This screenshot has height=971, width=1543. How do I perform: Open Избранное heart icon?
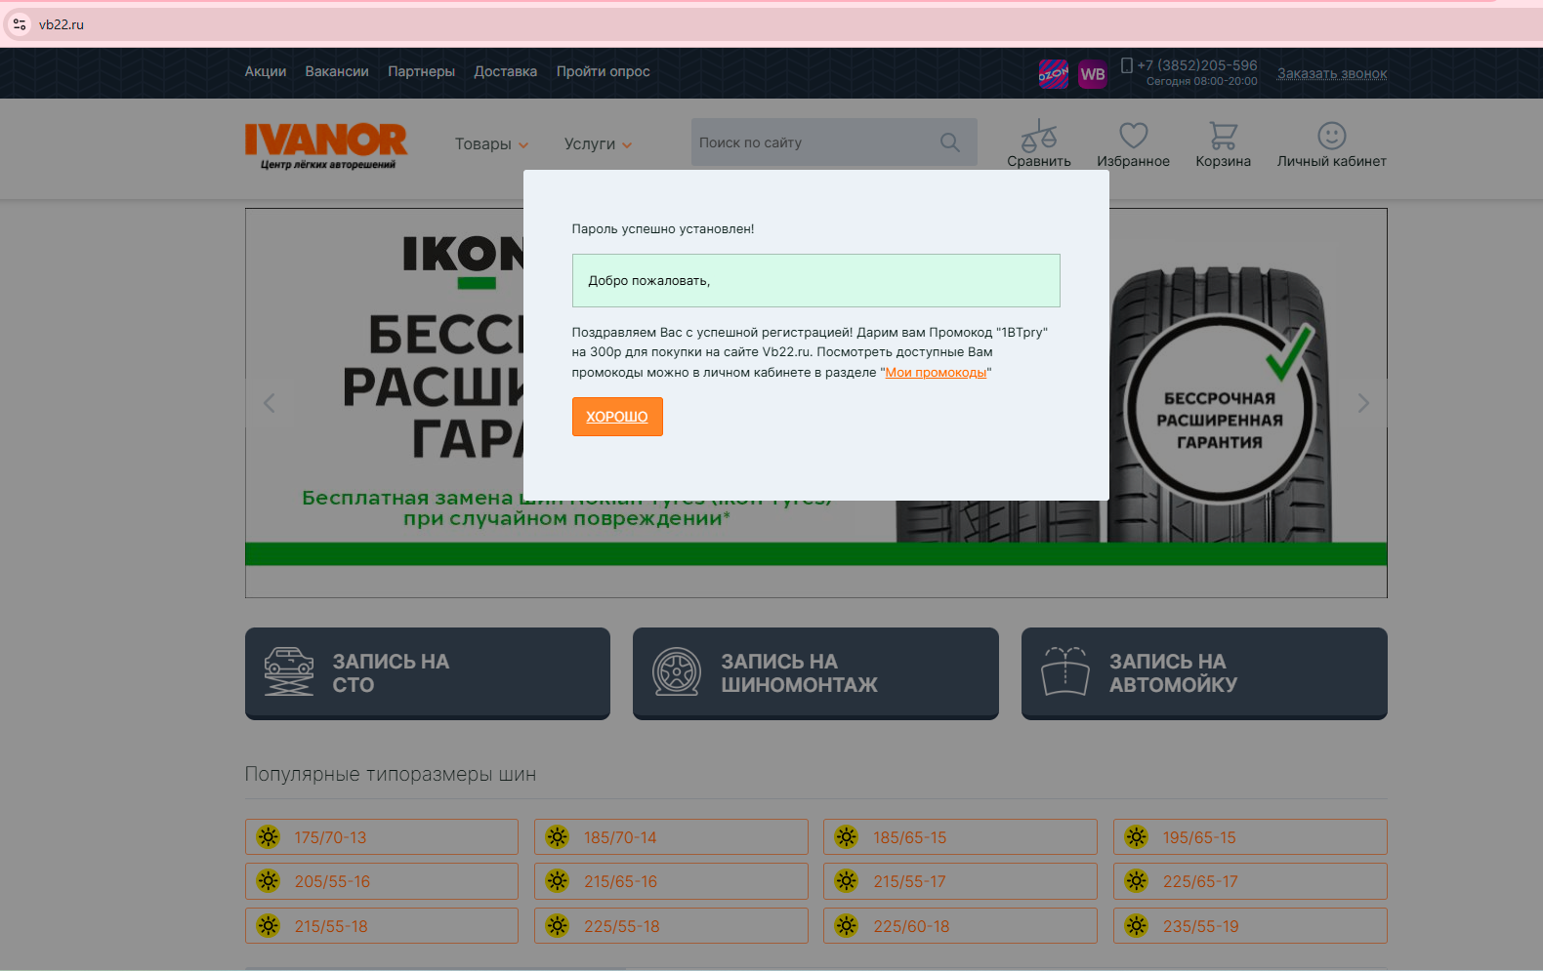(x=1133, y=136)
